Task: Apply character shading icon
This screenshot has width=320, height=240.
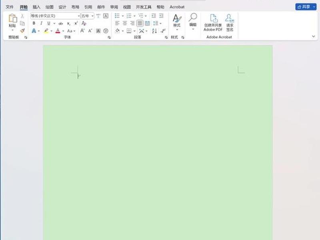Action: click(x=98, y=31)
